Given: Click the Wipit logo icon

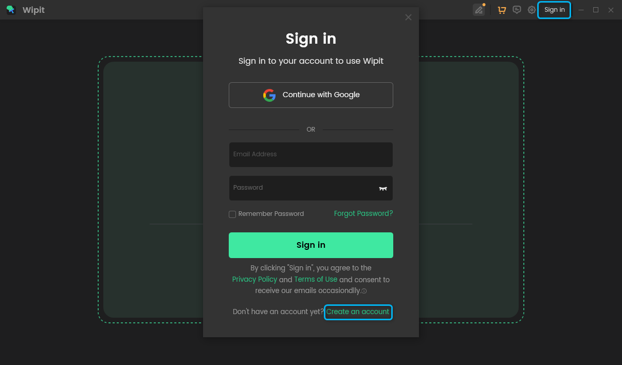Looking at the screenshot, I should [x=11, y=10].
